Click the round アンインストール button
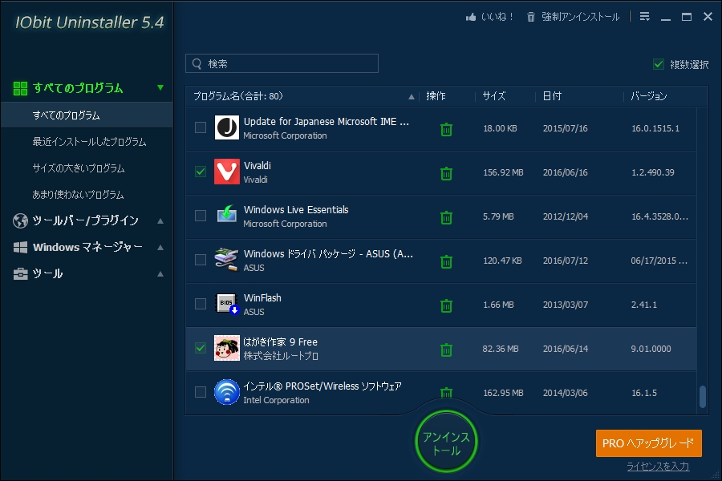Image resolution: width=722 pixels, height=481 pixels. coord(446,442)
